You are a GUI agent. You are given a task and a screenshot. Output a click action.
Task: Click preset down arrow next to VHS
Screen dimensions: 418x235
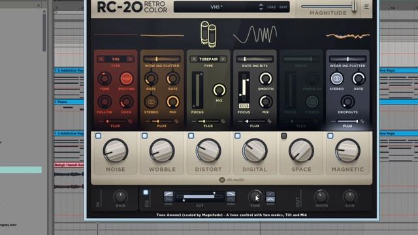tap(261, 9)
